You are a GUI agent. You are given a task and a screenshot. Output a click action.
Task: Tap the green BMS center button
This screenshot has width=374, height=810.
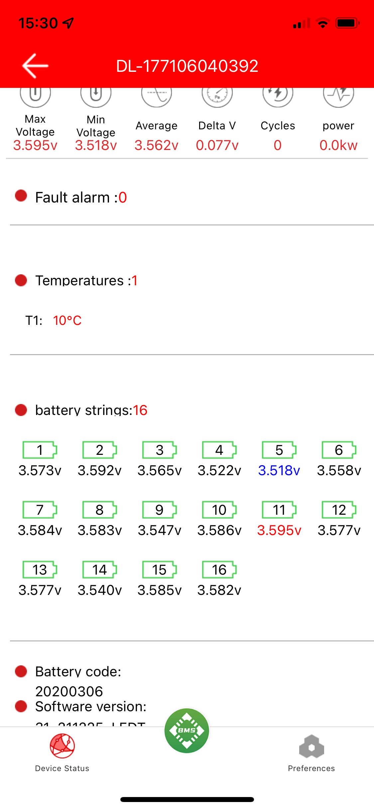(187, 731)
